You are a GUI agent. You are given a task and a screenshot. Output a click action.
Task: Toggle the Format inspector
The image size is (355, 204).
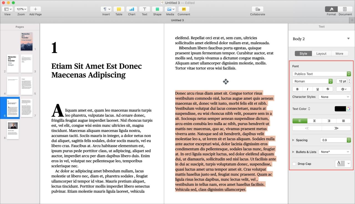pyautogui.click(x=331, y=9)
